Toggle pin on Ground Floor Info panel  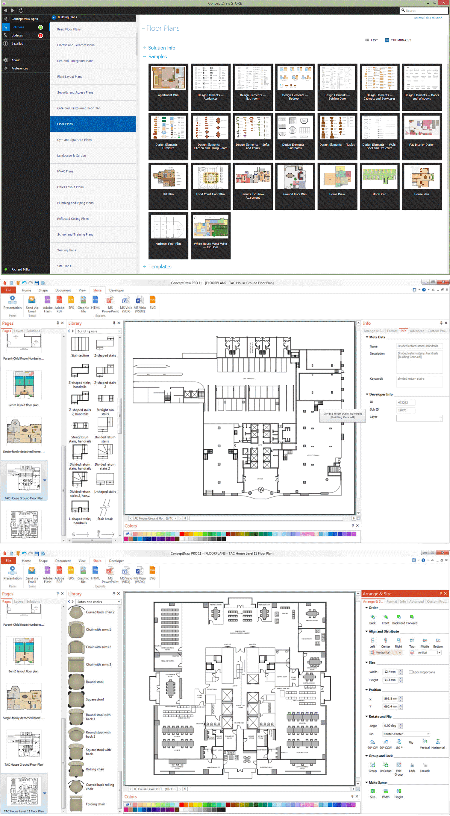[x=441, y=323]
